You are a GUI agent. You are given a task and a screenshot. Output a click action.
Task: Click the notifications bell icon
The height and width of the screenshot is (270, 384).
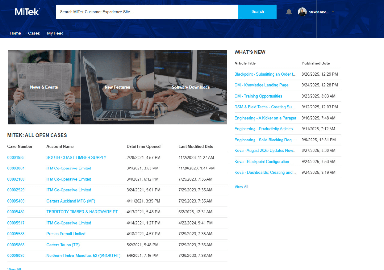click(289, 12)
